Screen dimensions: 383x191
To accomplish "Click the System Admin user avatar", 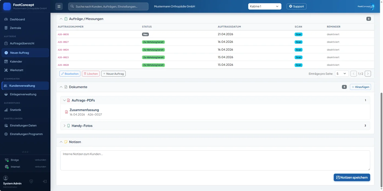I will (5, 178).
